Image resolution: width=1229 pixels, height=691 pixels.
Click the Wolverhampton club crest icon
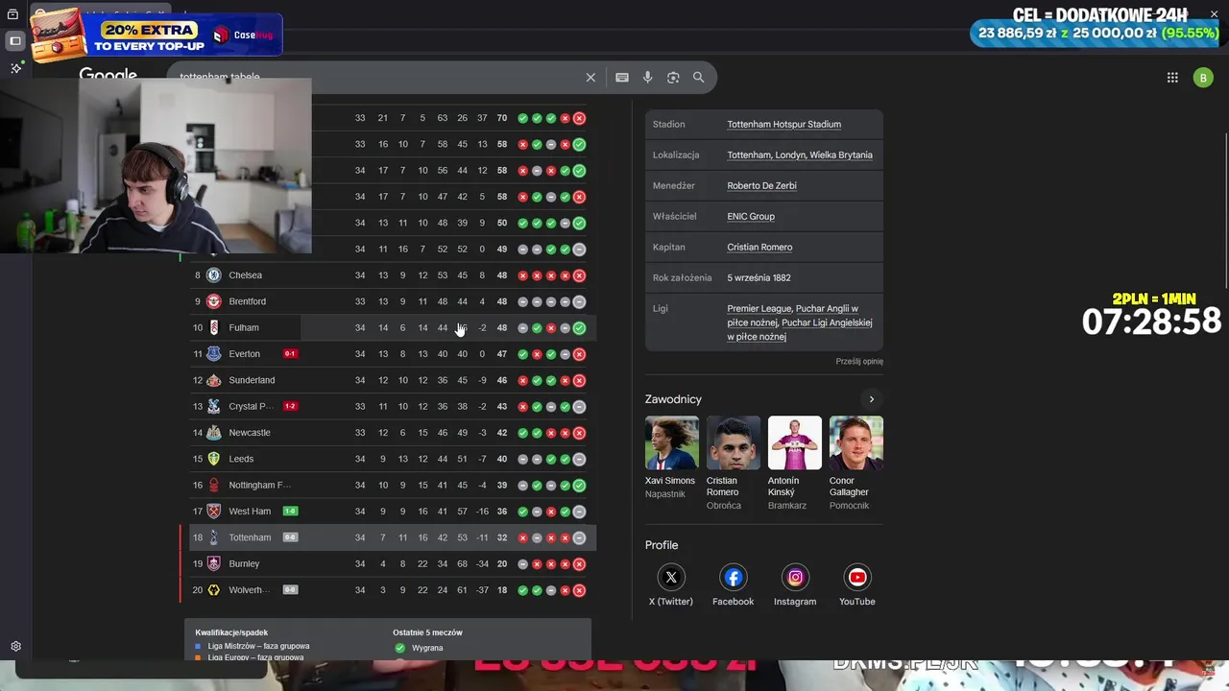tap(214, 590)
